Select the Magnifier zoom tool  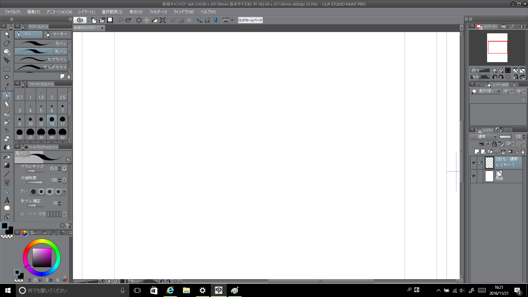coord(7,35)
